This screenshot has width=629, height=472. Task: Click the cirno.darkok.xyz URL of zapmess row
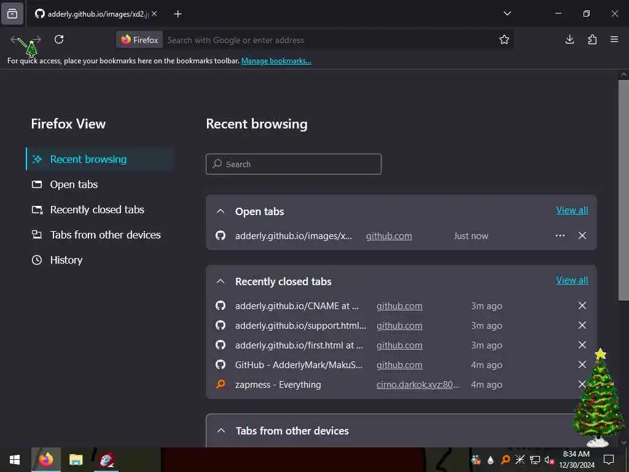[418, 385]
